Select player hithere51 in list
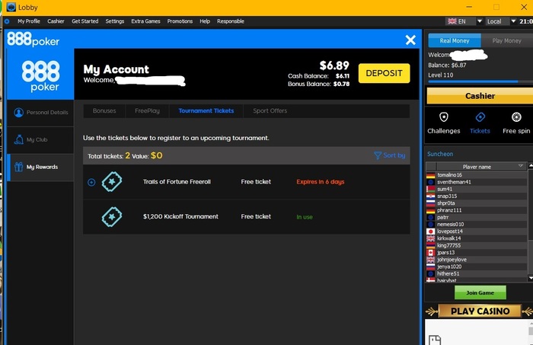The height and width of the screenshot is (345, 533). 476,273
